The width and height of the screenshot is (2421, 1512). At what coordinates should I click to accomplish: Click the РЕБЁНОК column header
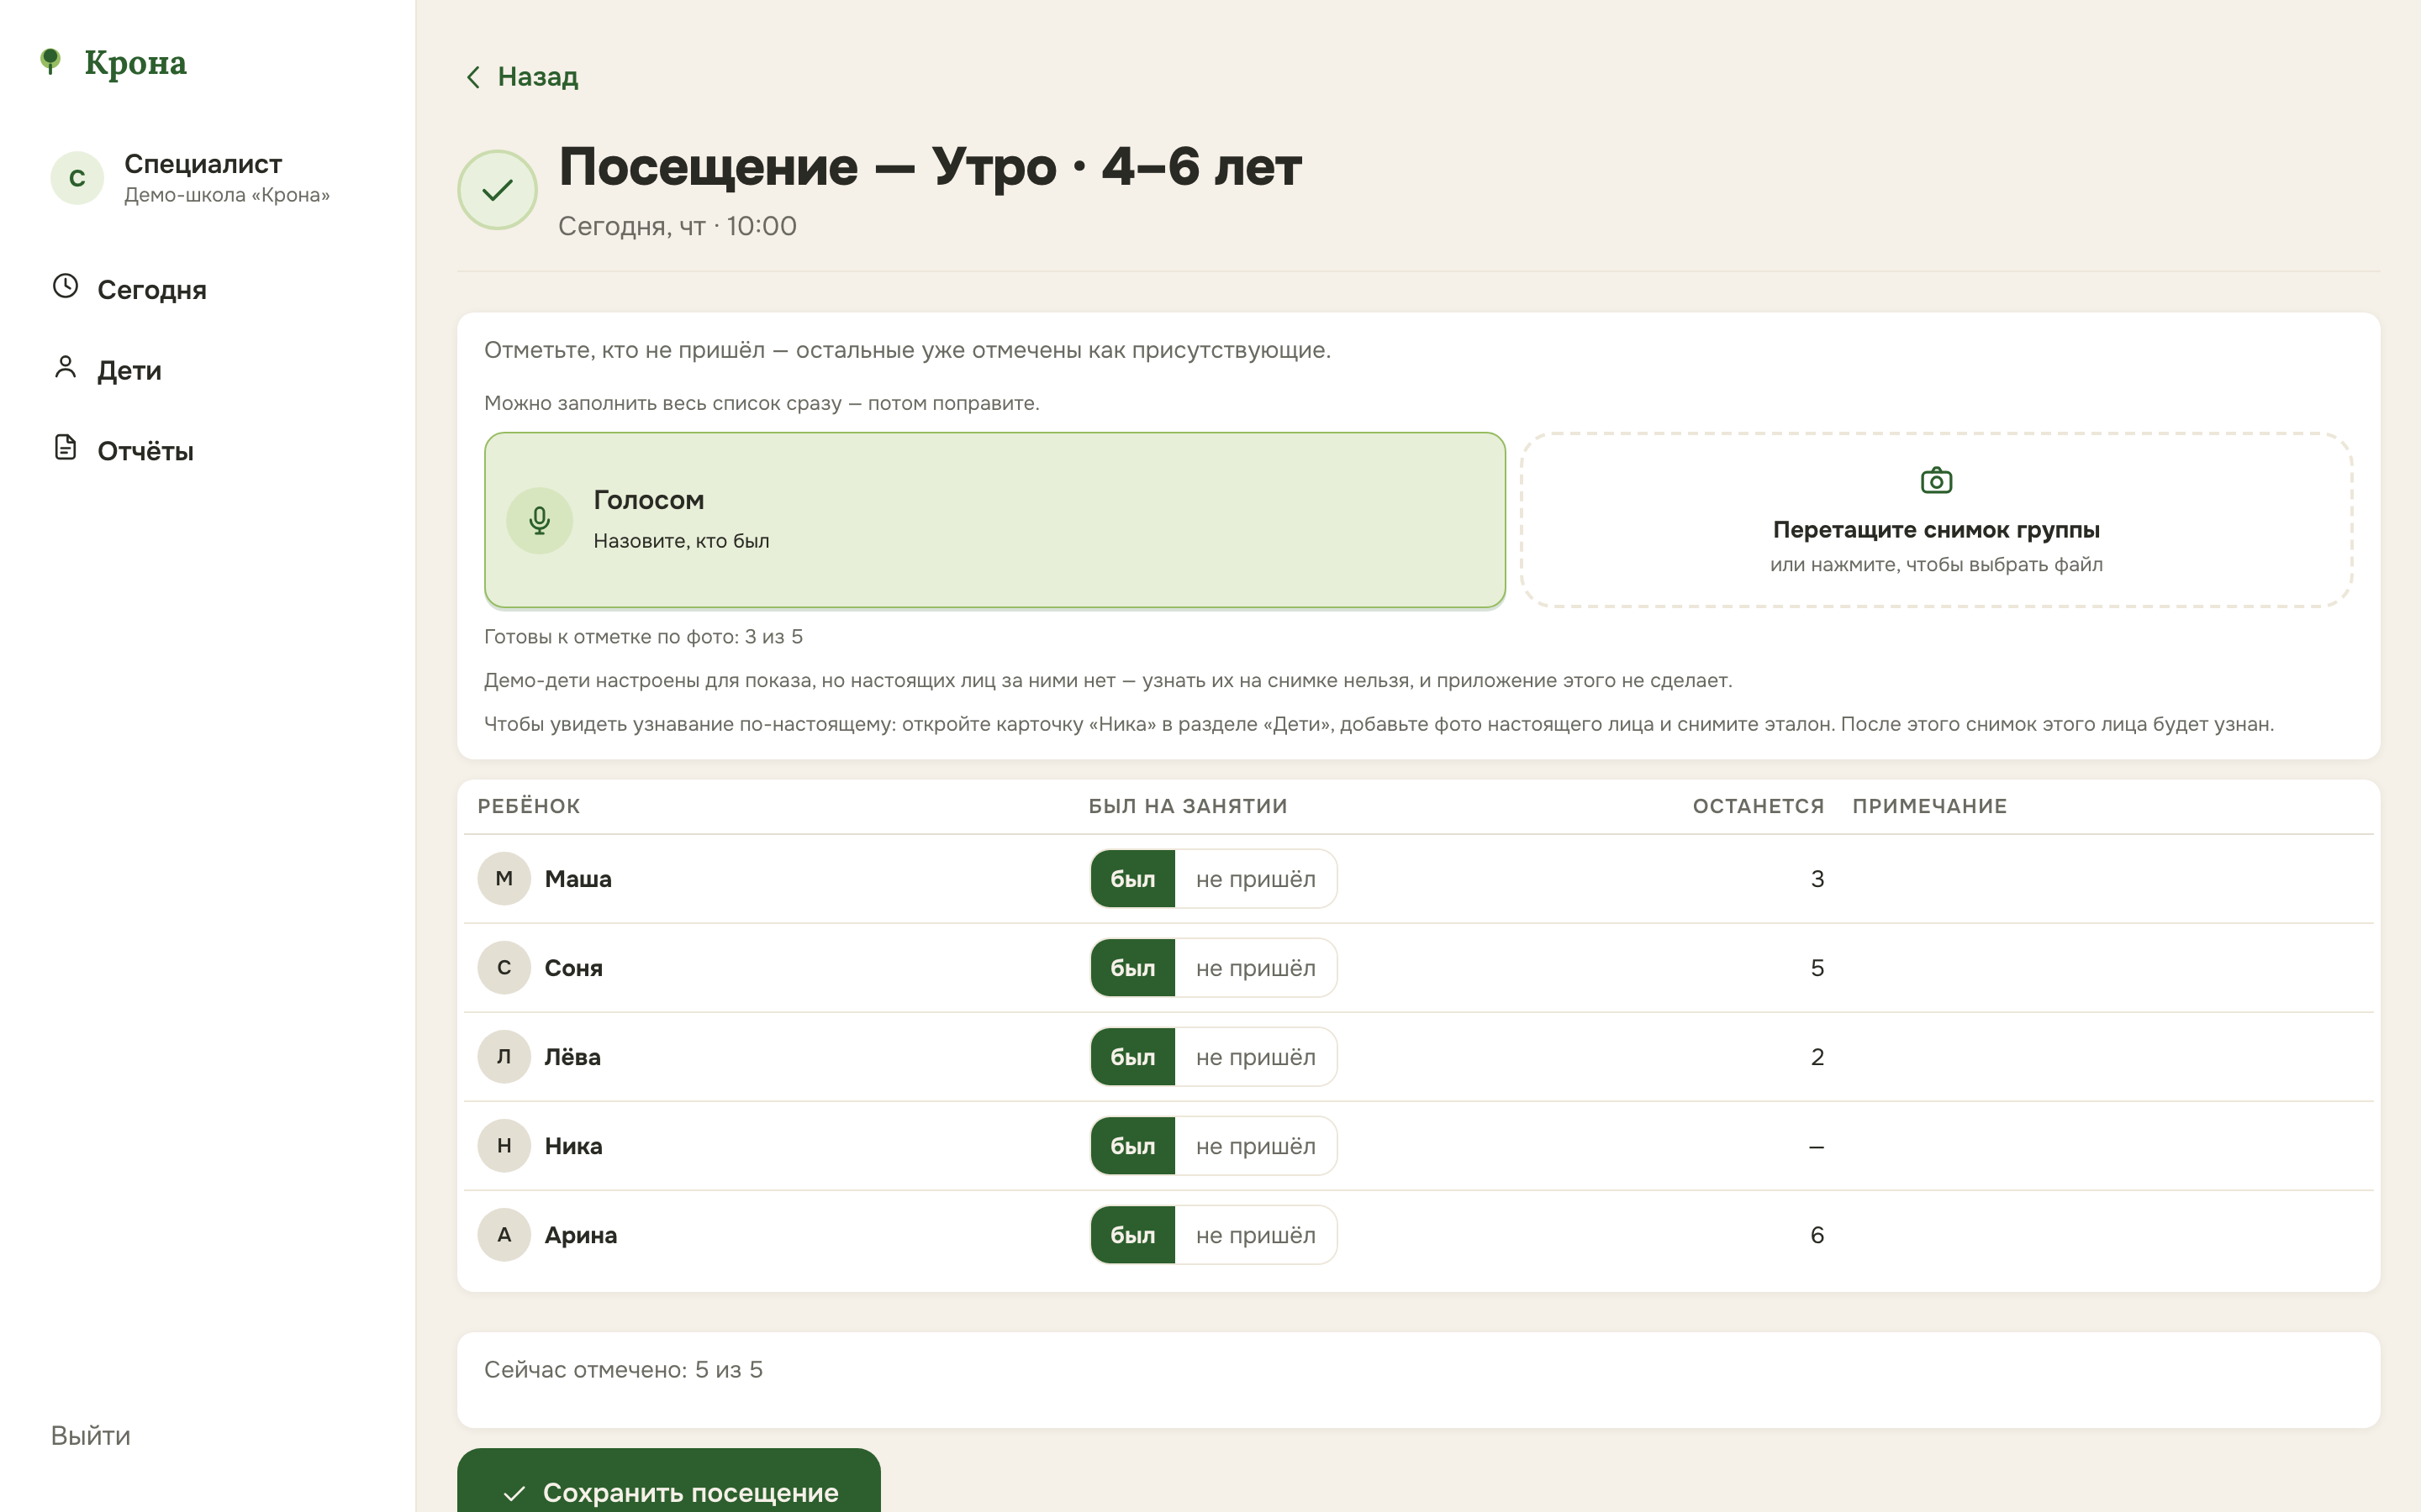[528, 806]
